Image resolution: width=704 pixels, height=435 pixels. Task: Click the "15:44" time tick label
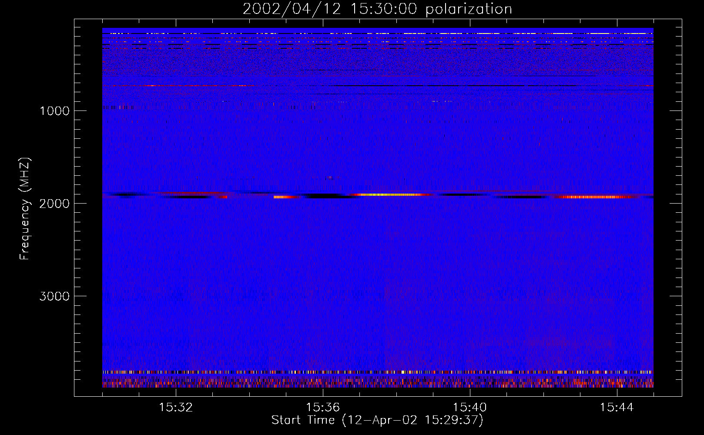(617, 408)
